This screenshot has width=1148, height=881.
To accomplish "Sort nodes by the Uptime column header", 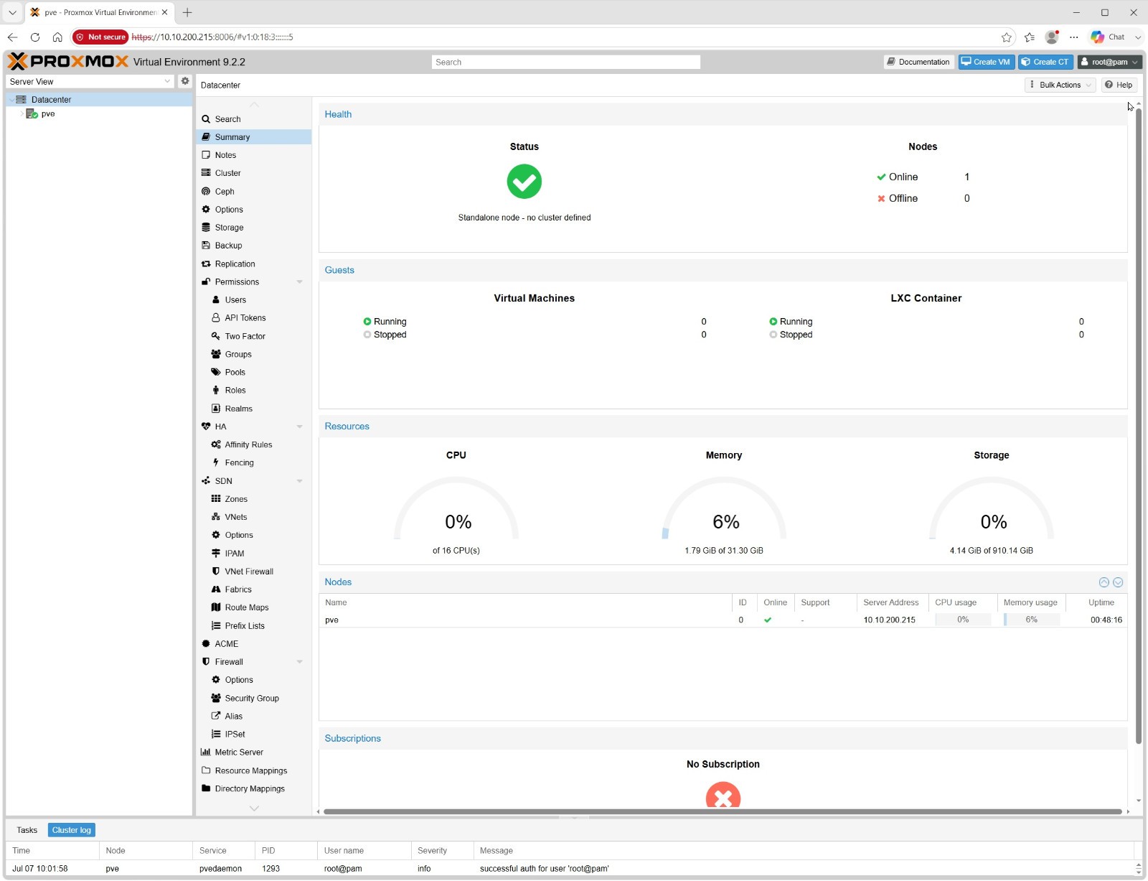I will tap(1096, 602).
